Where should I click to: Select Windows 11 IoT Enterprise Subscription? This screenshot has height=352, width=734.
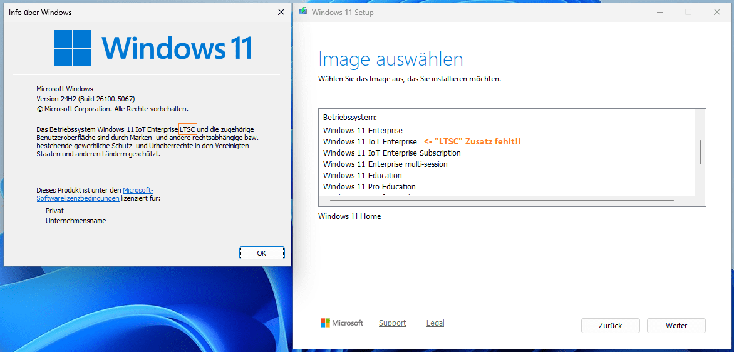point(392,153)
